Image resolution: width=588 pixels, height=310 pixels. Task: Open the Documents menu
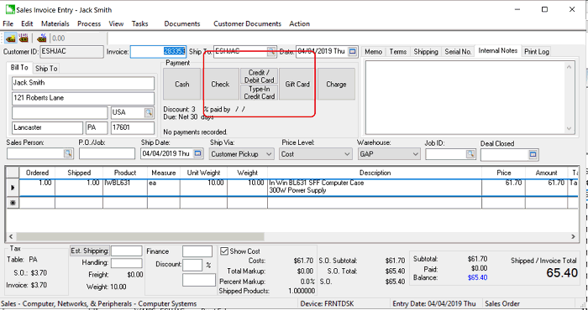coord(182,23)
